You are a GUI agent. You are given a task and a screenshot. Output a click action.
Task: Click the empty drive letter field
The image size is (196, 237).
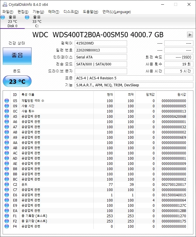101,71
